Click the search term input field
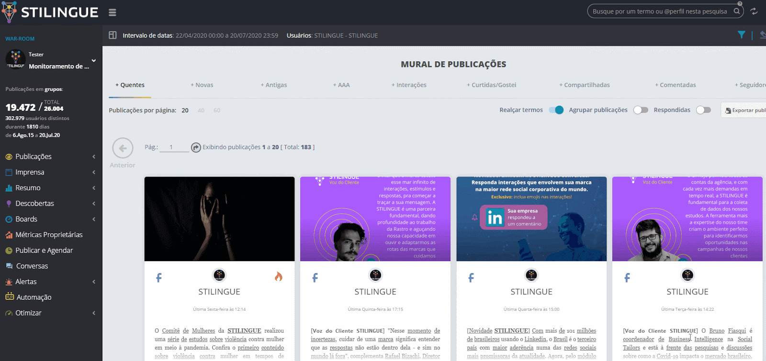 [x=660, y=11]
